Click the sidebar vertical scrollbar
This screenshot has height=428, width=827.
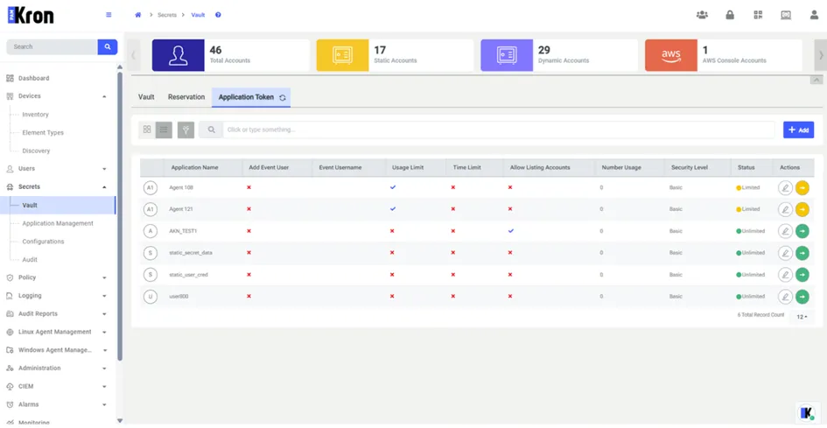click(x=120, y=216)
